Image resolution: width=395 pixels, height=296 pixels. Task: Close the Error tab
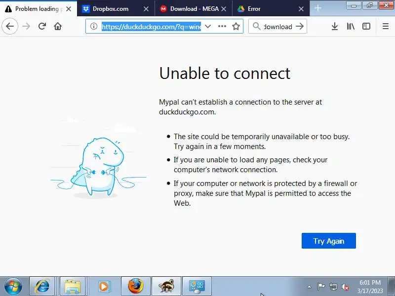pos(301,9)
